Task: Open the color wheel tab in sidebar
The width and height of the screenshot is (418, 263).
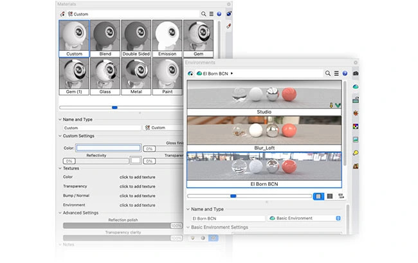Action: pos(356,126)
